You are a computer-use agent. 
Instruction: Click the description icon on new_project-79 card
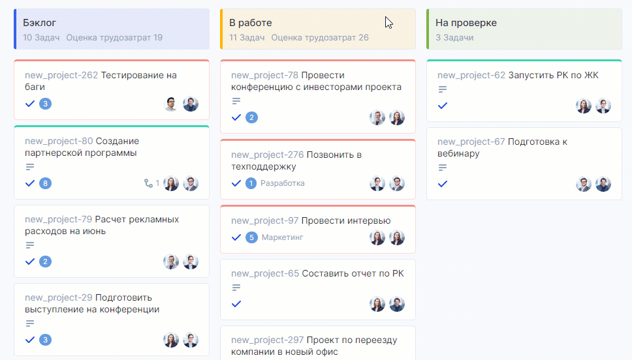pos(30,245)
